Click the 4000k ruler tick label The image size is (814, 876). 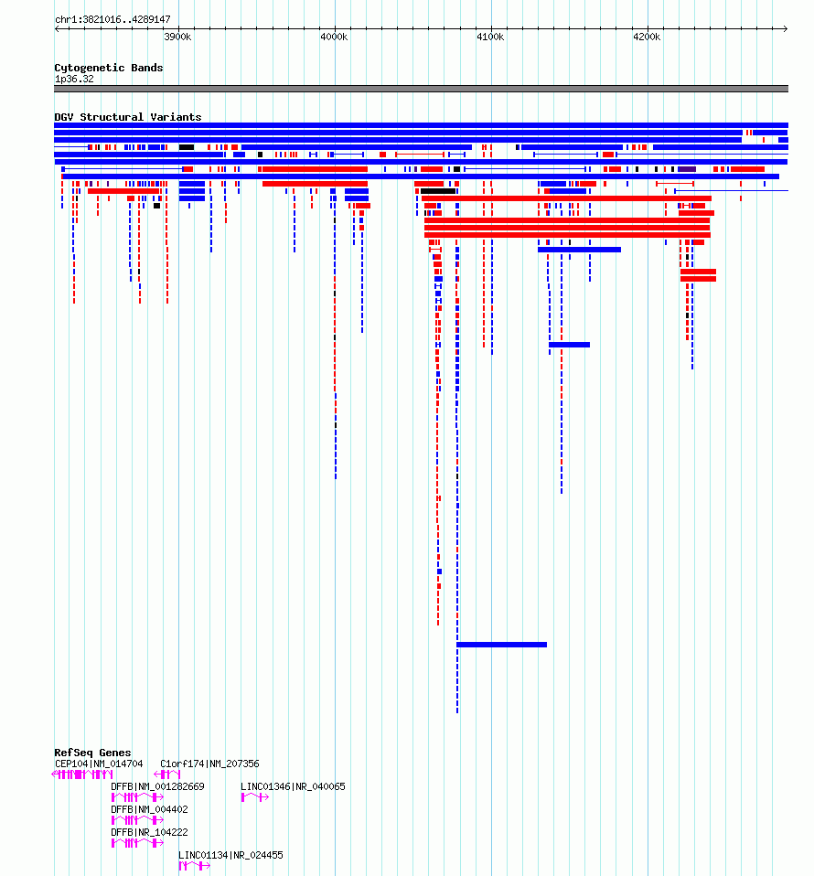pos(334,37)
